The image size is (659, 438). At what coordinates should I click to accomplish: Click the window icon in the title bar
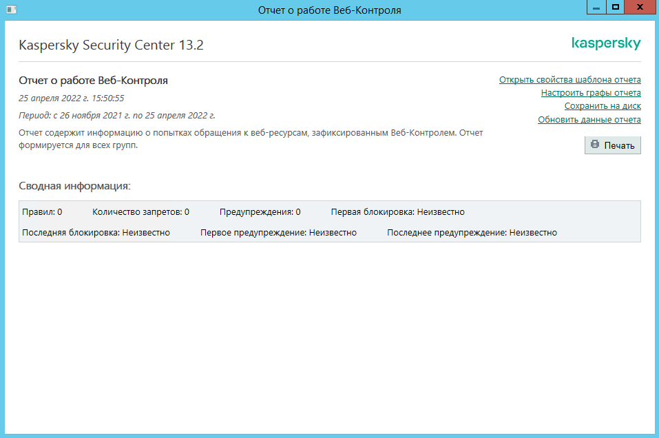point(11,9)
